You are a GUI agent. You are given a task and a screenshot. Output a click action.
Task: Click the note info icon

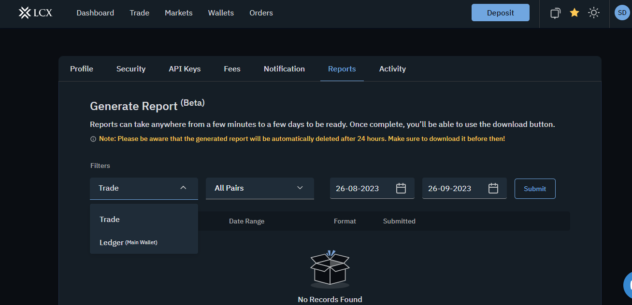pyautogui.click(x=93, y=139)
